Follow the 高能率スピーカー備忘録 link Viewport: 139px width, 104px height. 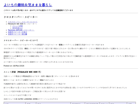click(18, 34)
